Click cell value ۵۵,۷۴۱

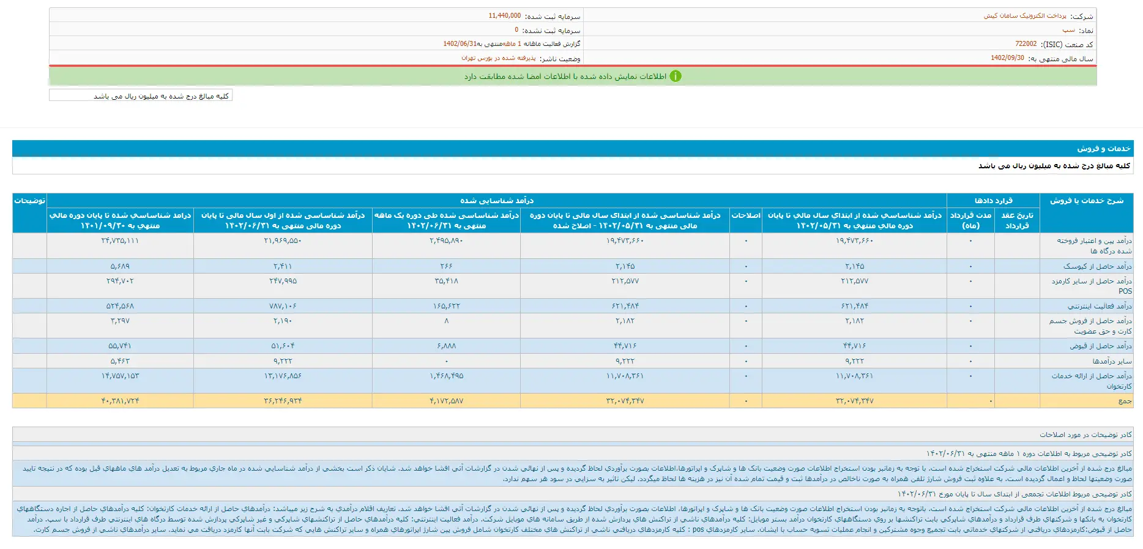[120, 346]
